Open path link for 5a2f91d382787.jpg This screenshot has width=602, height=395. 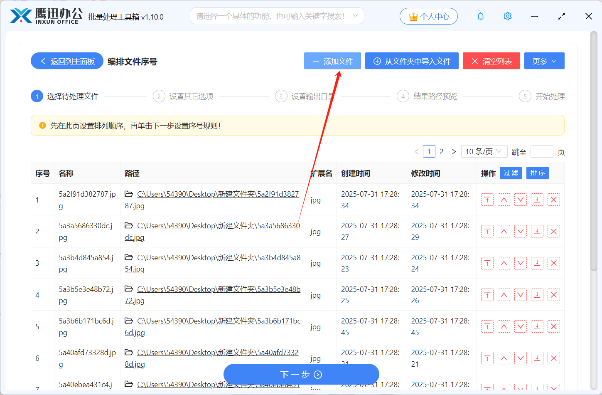pyautogui.click(x=218, y=194)
